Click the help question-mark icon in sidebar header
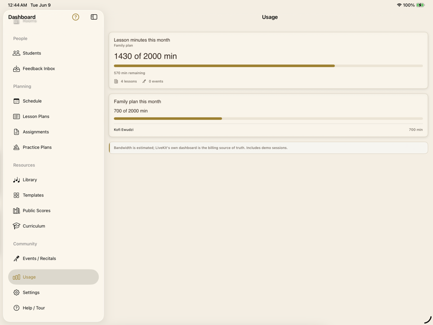The image size is (433, 325). [76, 17]
